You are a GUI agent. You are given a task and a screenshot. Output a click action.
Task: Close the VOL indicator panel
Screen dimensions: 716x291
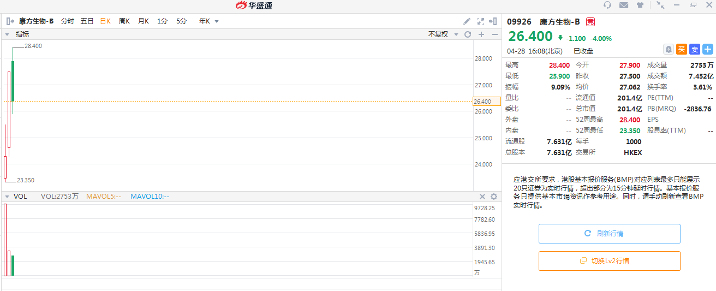click(x=482, y=197)
